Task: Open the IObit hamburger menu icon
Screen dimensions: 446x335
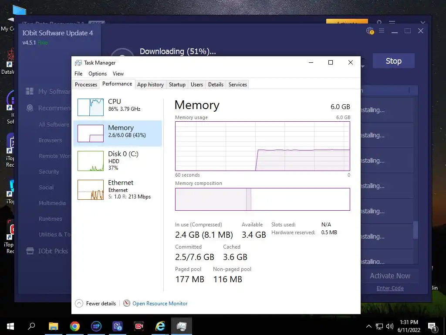Action: click(x=382, y=31)
